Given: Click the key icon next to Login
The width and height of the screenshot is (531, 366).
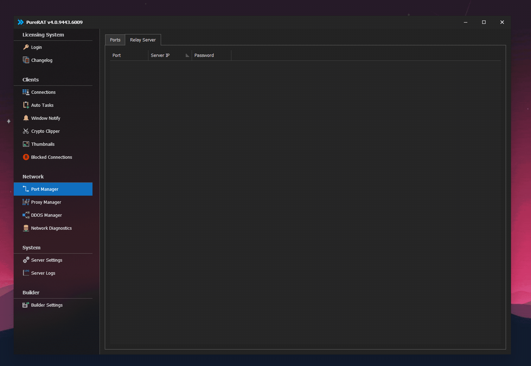Looking at the screenshot, I should tap(26, 47).
